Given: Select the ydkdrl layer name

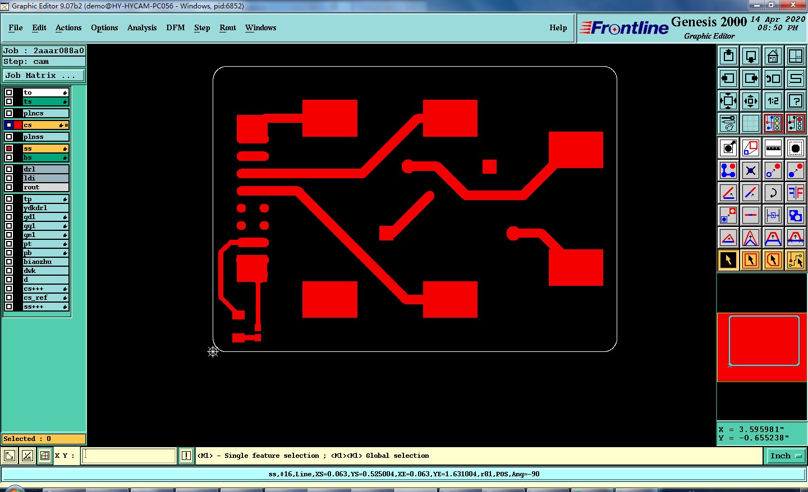Looking at the screenshot, I should click(x=45, y=208).
